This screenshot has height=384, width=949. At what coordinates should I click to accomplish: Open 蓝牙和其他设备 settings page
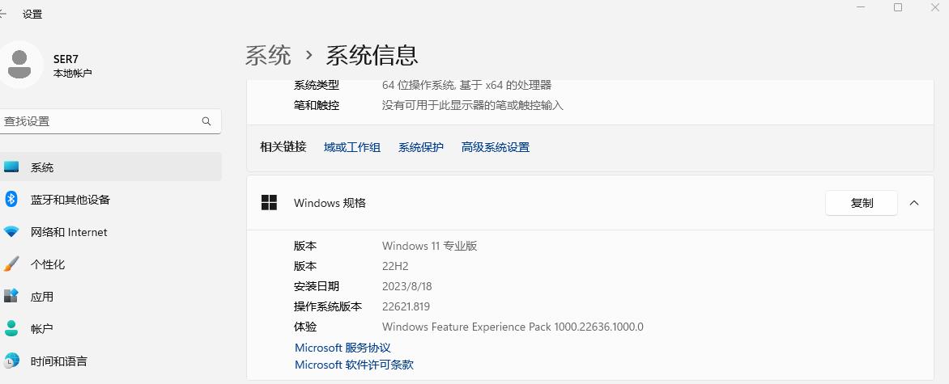[x=70, y=200]
